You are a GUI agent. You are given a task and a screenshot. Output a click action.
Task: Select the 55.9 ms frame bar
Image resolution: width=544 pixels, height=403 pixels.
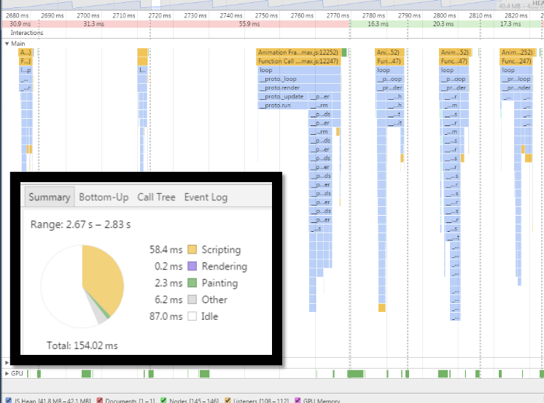(250, 24)
